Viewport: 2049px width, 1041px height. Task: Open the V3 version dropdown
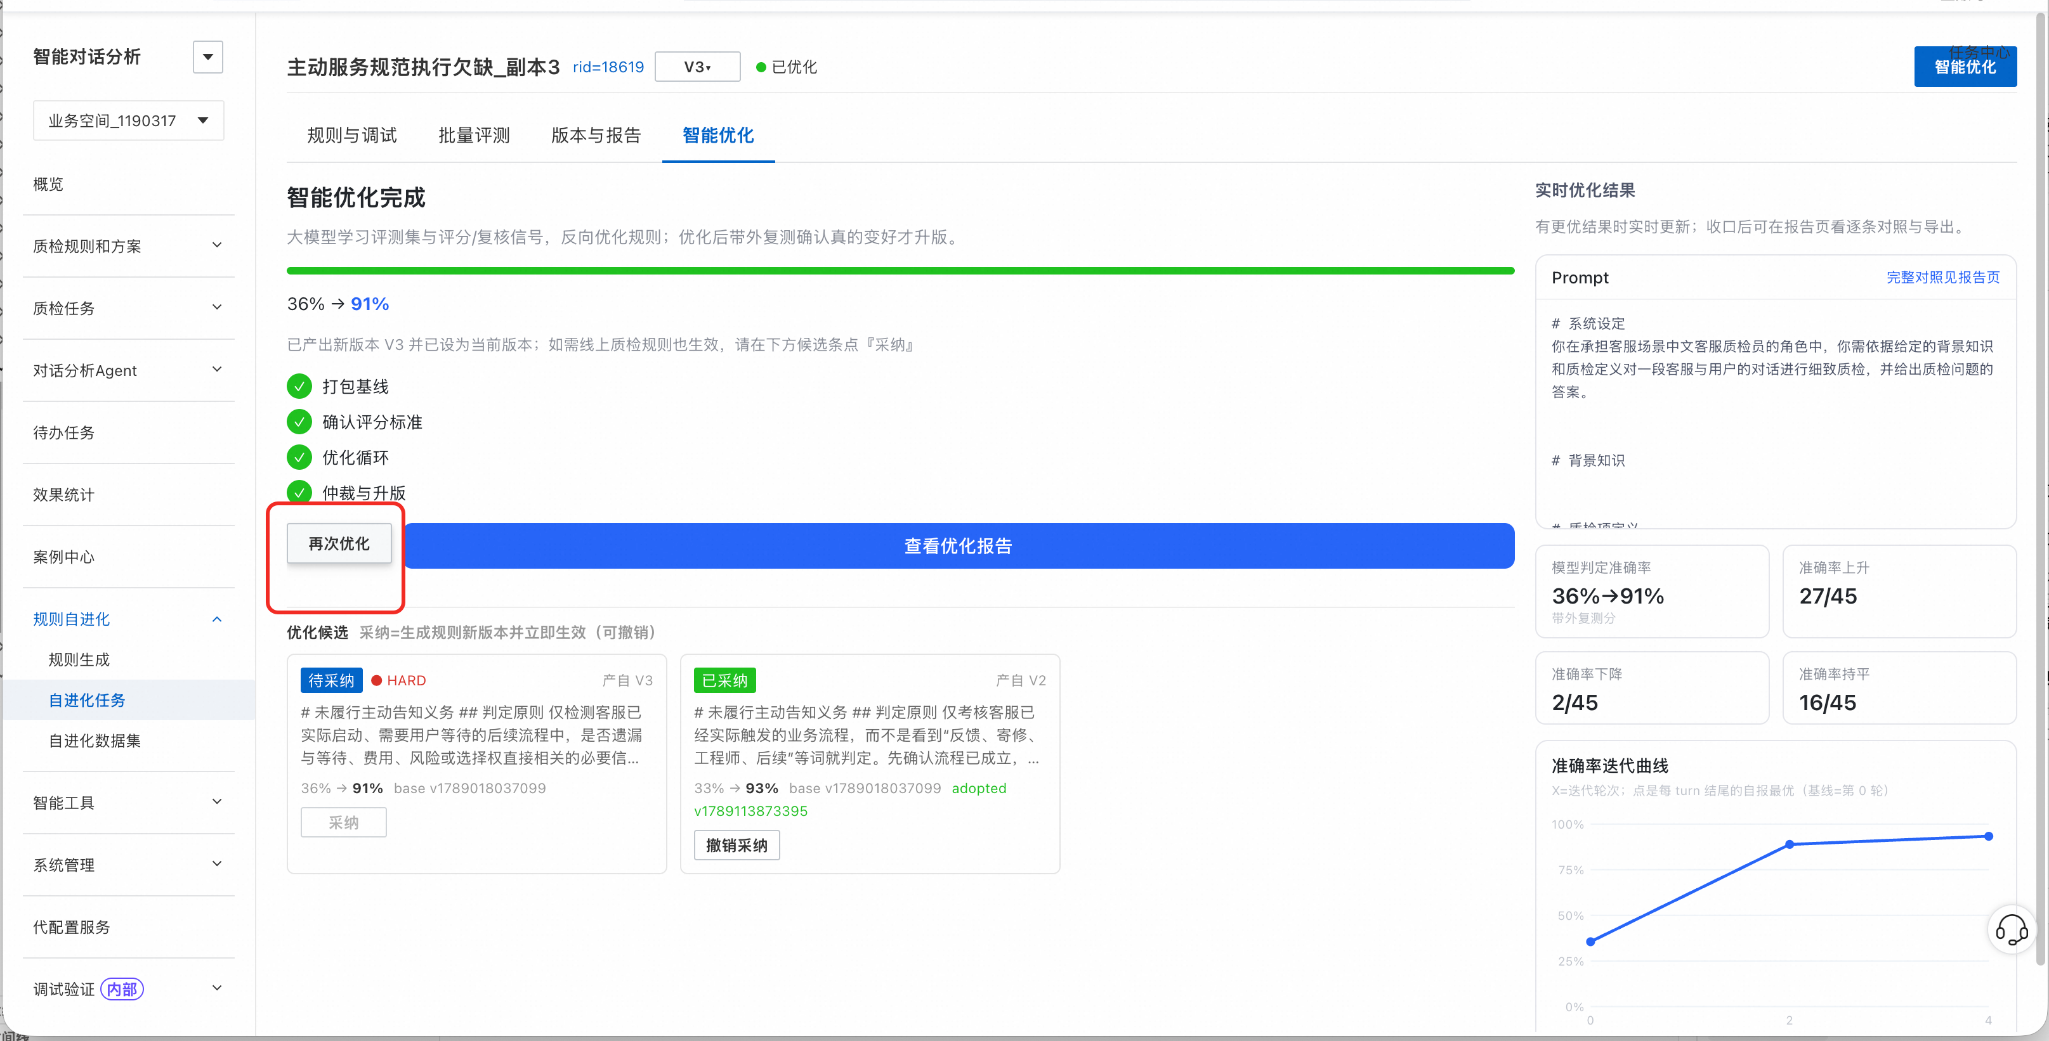tap(698, 68)
